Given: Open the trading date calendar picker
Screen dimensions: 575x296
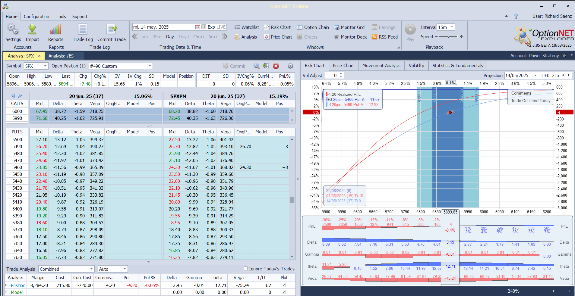Looking at the screenshot, I should [197, 27].
